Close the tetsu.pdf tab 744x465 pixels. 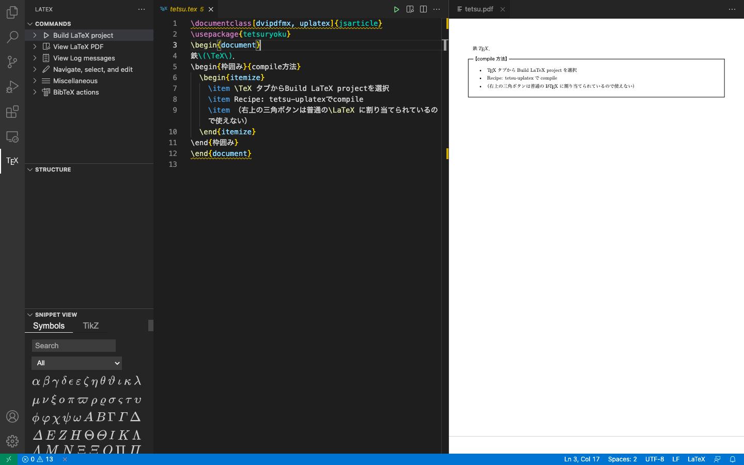(502, 9)
